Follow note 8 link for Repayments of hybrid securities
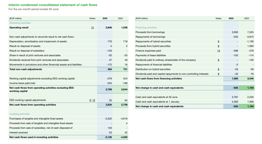Screen dimensions: 262x144 point(218,41)
